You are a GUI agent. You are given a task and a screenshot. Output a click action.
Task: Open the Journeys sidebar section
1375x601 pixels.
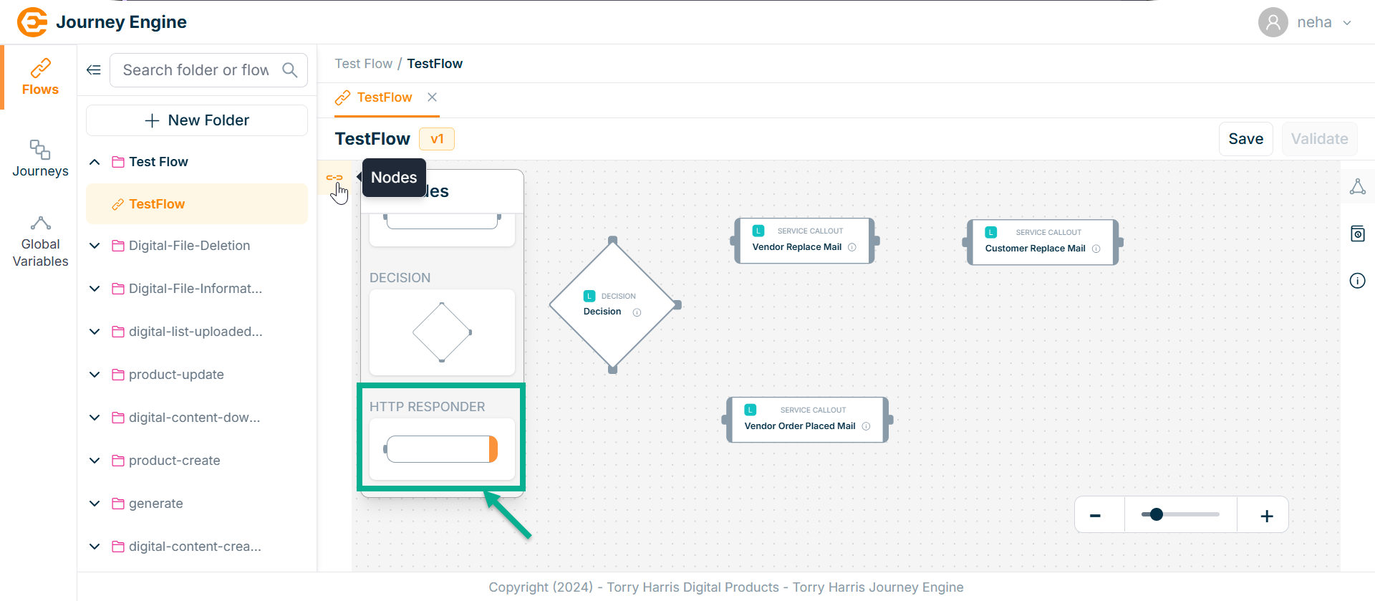(x=40, y=158)
